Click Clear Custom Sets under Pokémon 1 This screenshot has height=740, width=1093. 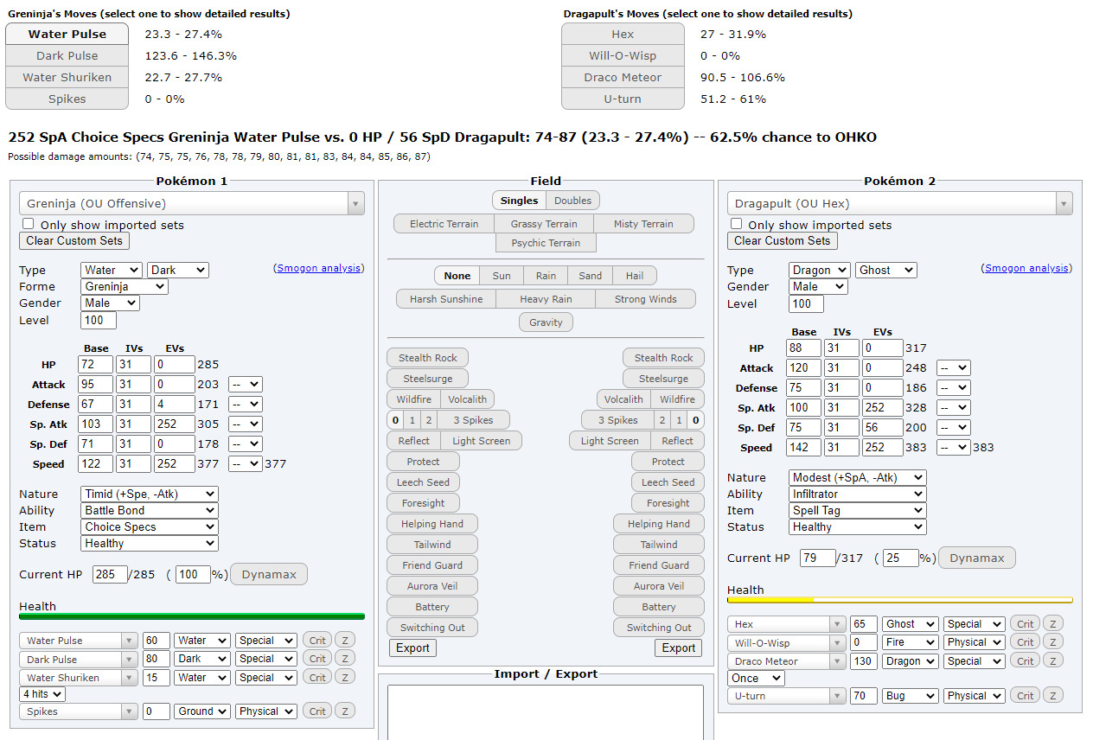(x=75, y=241)
